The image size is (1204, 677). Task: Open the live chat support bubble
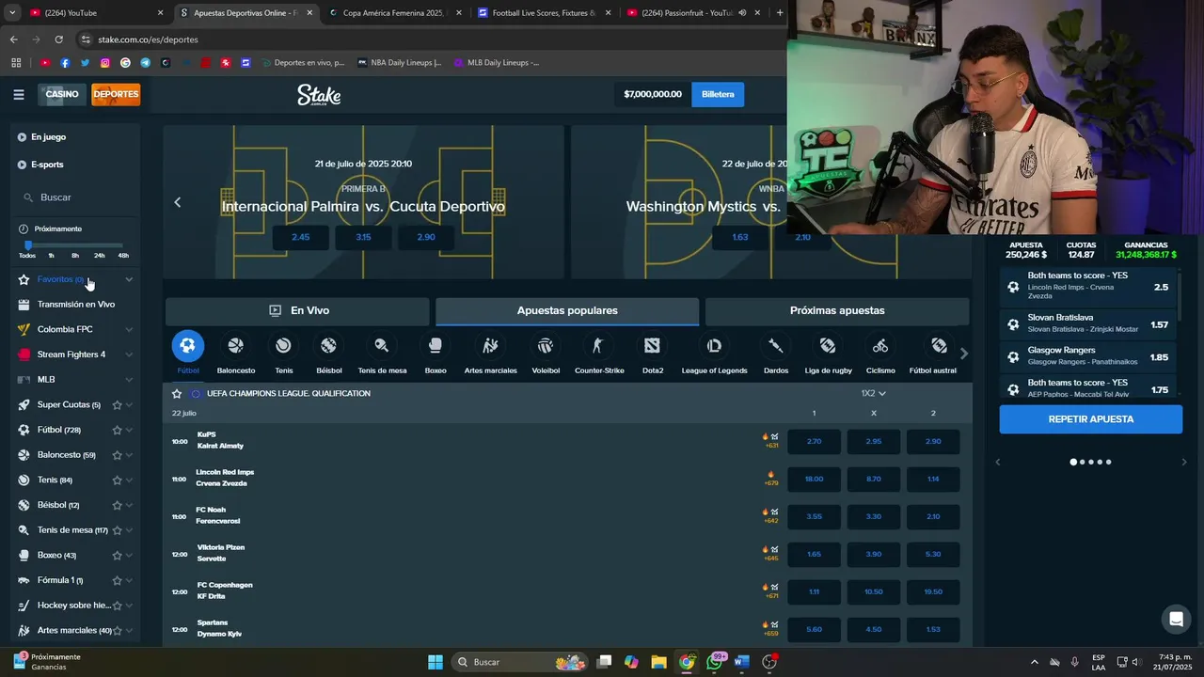pos(1176,619)
